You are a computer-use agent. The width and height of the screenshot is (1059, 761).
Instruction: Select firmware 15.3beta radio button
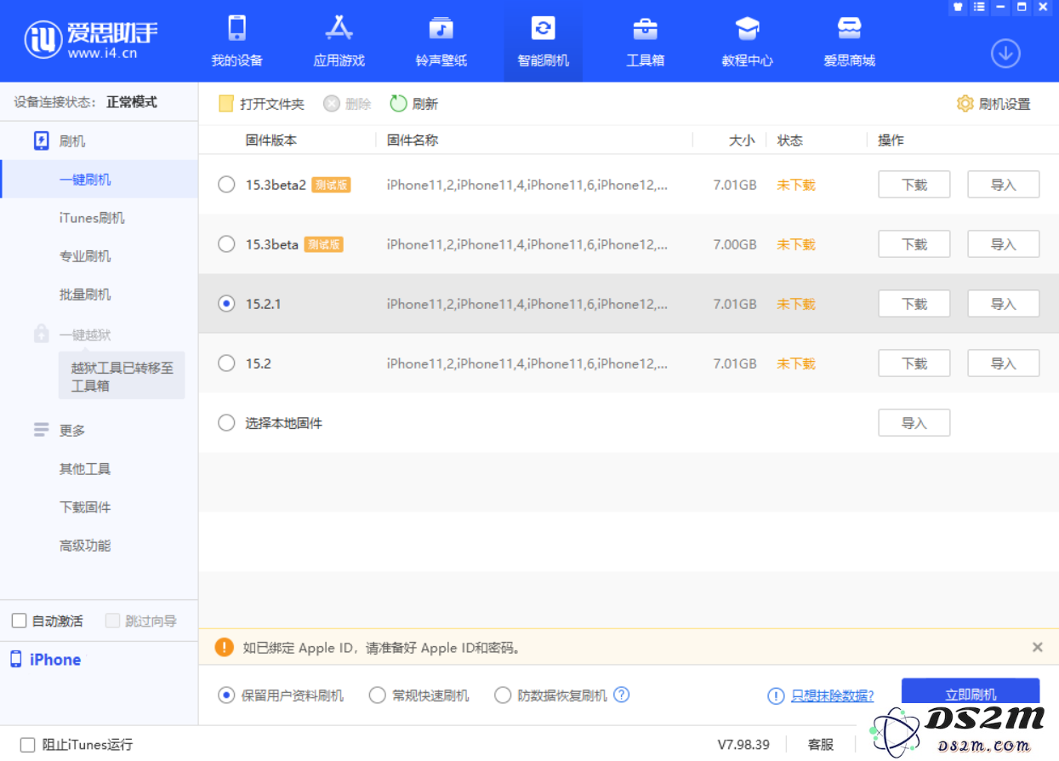226,244
